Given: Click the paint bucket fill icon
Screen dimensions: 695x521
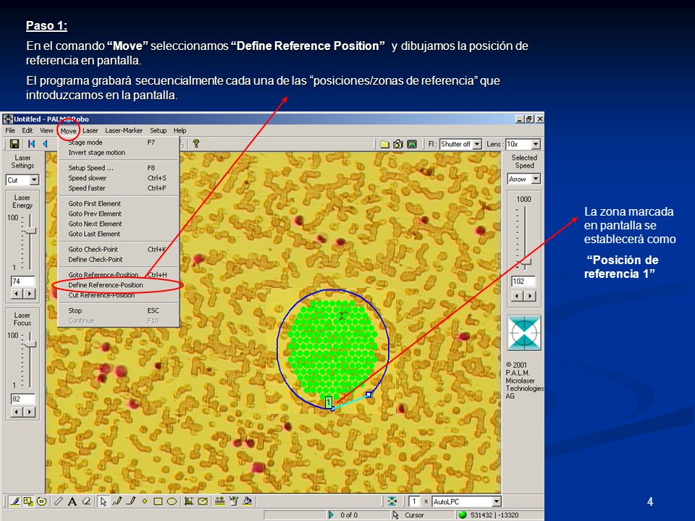Looking at the screenshot, I should (248, 501).
